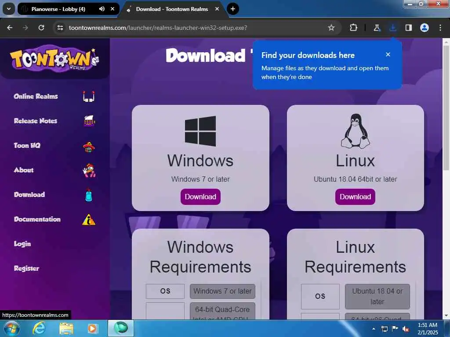Screen dimensions: 450x337
Task: Click the Release Notes typewriter icon
Action: click(89, 121)
